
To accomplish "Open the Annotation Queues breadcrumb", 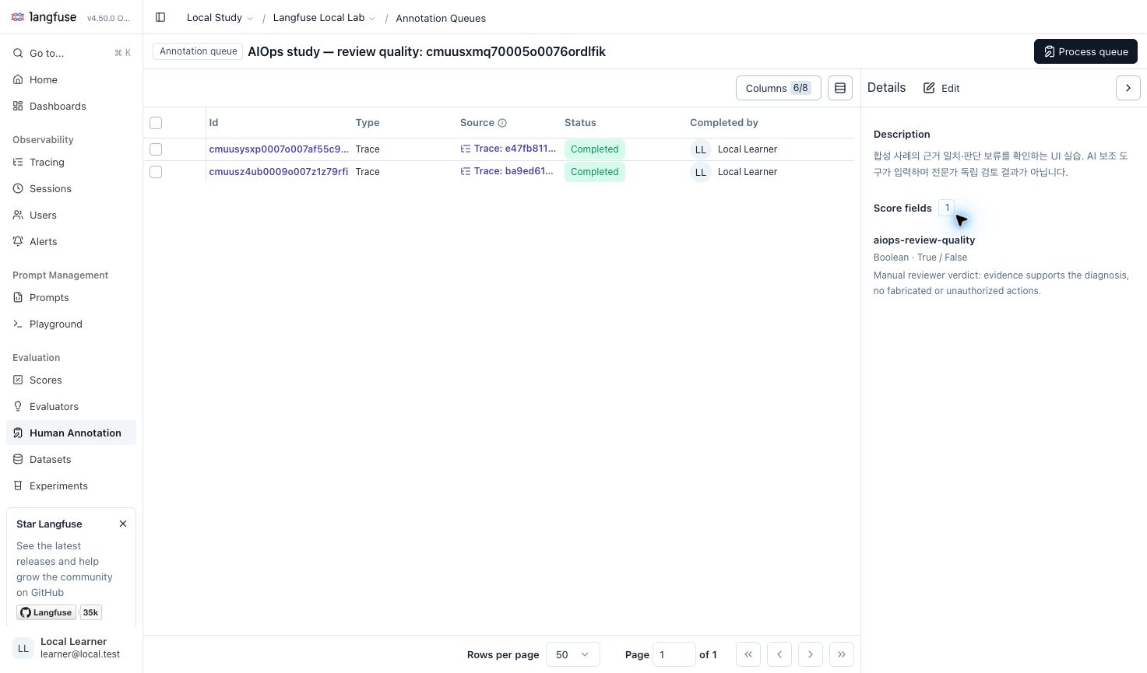I will [x=441, y=18].
